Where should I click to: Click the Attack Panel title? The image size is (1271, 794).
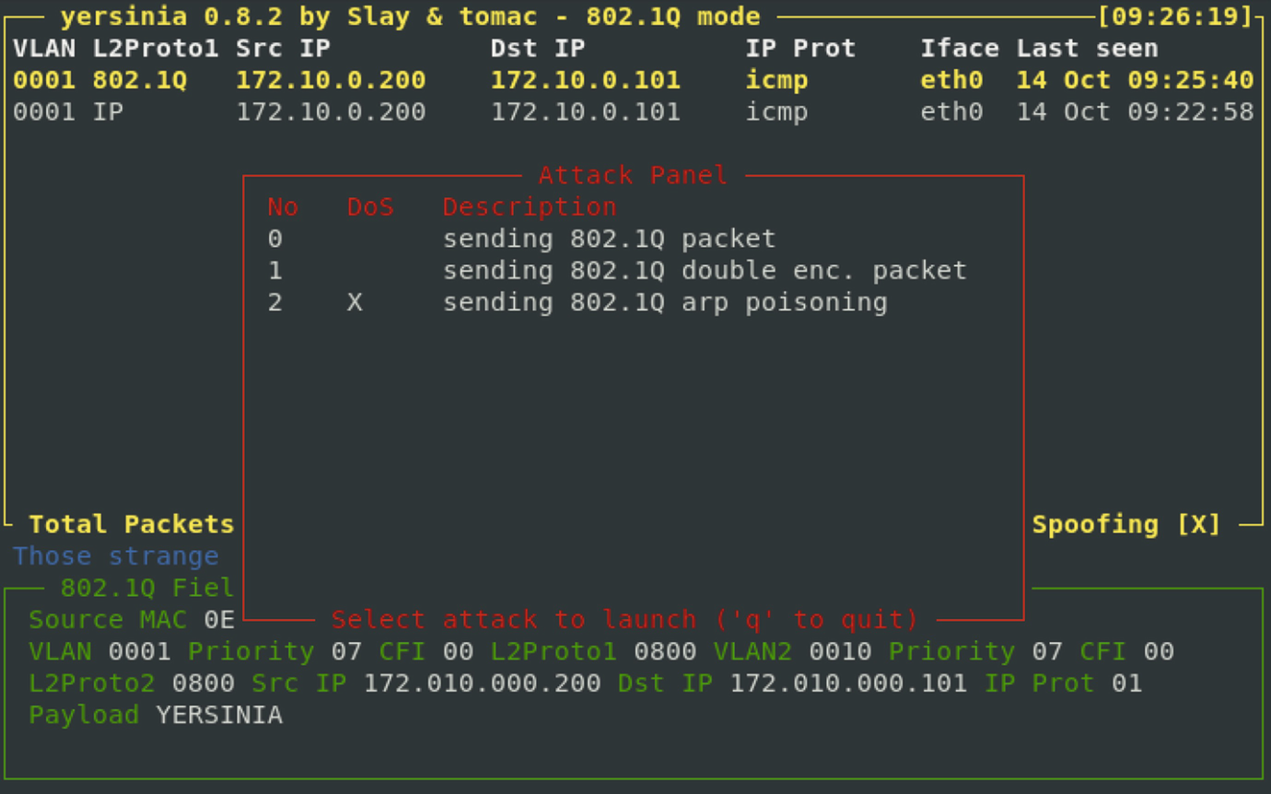coord(633,175)
